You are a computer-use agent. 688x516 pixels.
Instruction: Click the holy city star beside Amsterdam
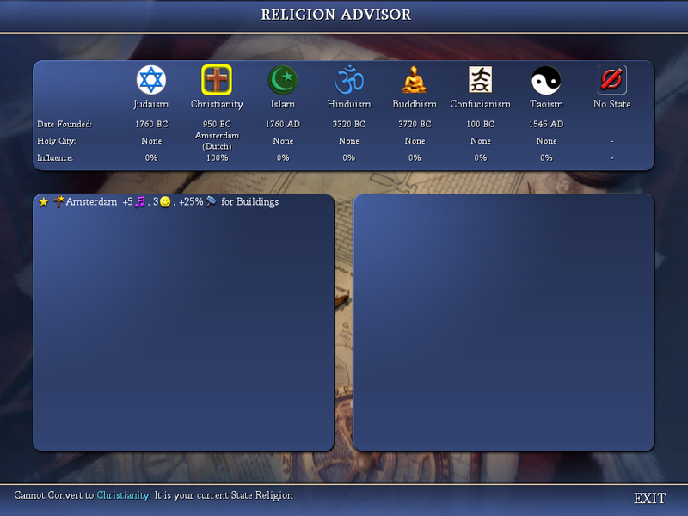(x=43, y=202)
